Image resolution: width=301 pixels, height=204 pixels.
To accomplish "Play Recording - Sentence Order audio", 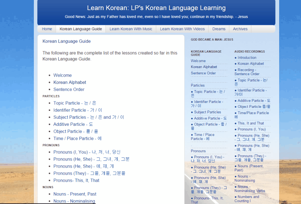I will point(247,72).
